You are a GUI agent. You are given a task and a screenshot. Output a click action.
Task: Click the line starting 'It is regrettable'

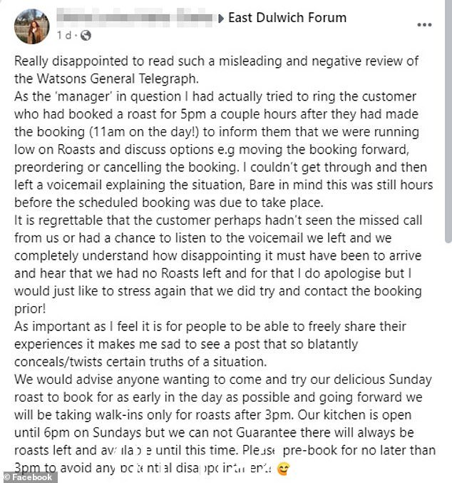[x=218, y=220]
